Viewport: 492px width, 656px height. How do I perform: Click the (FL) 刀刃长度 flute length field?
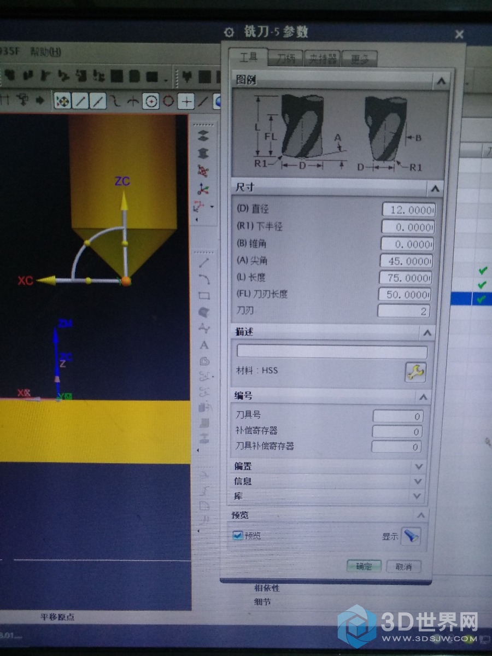(405, 295)
